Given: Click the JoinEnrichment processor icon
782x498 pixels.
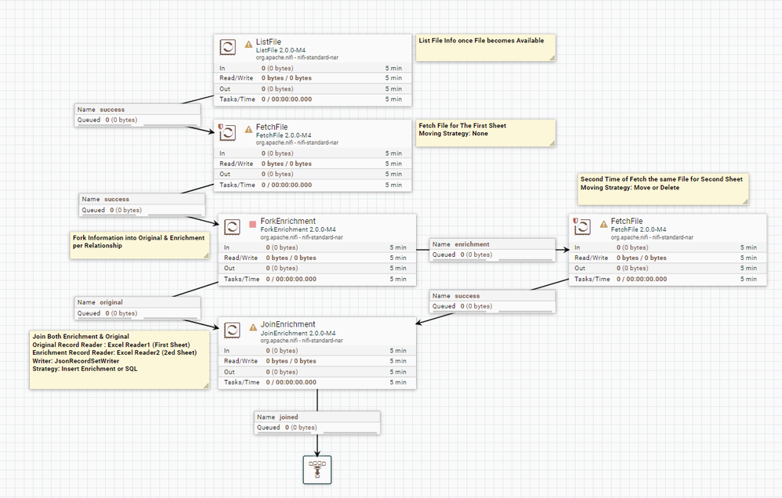Looking at the screenshot, I should [x=232, y=330].
